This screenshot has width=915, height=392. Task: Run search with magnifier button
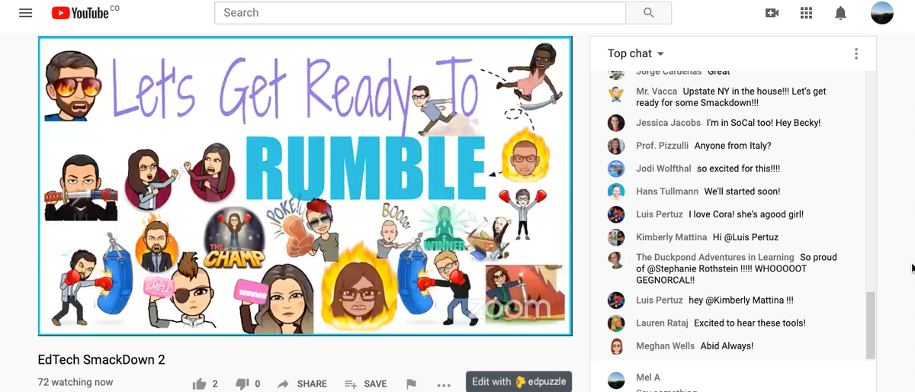(649, 13)
